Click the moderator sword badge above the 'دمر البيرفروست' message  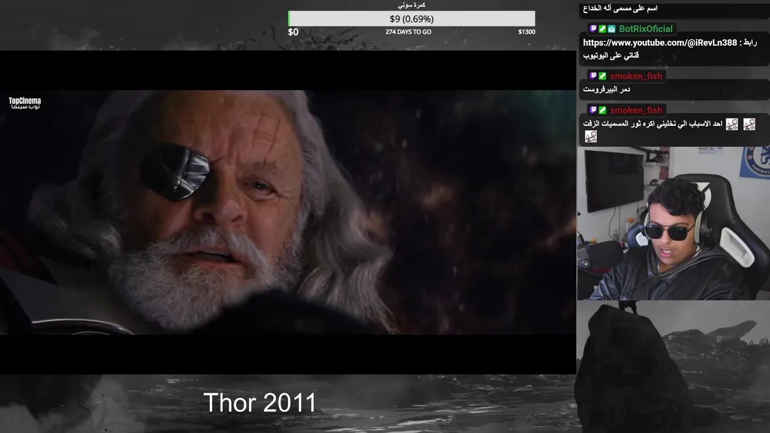(x=602, y=76)
